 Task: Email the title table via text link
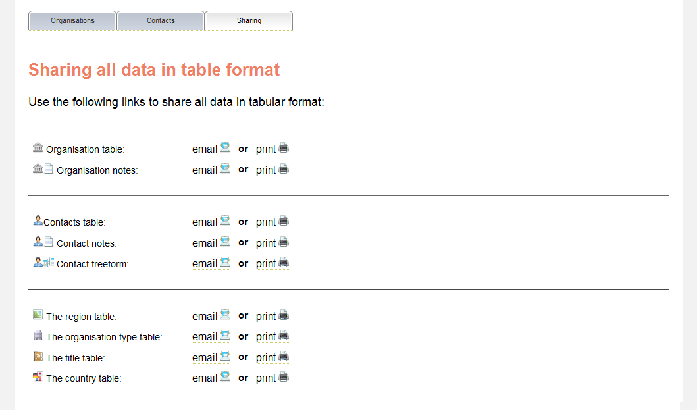(x=204, y=358)
